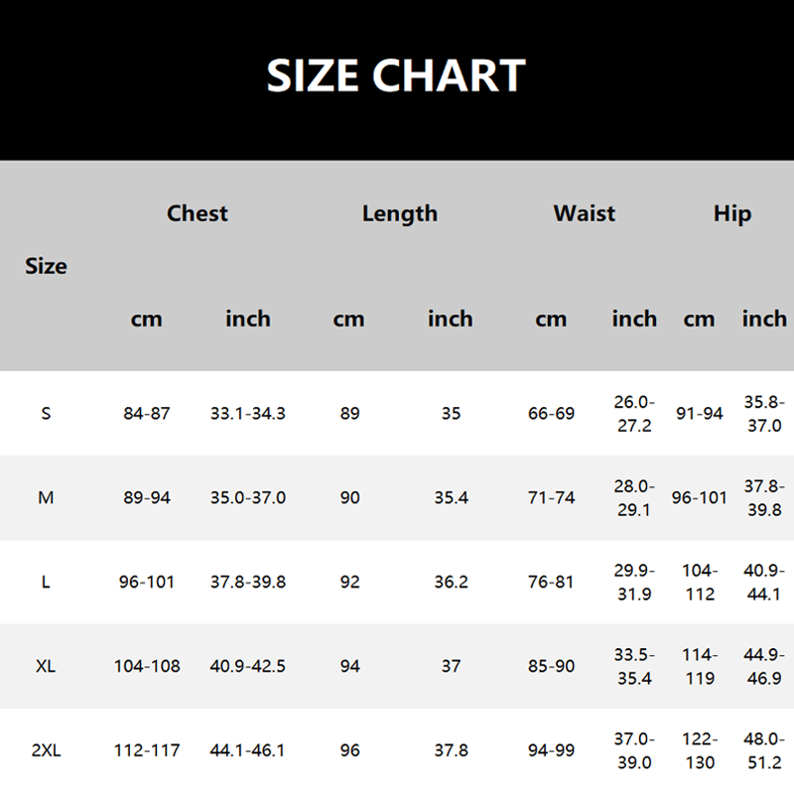The image size is (794, 794).
Task: Click the Size header label
Action: click(47, 266)
